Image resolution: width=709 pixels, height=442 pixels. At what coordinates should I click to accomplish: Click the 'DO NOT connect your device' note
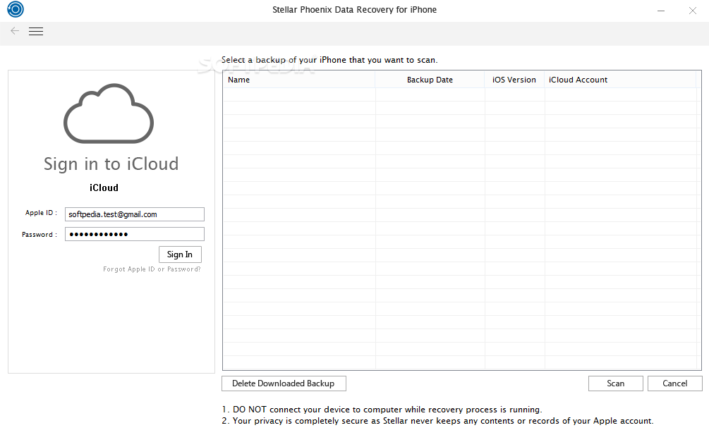click(382, 410)
